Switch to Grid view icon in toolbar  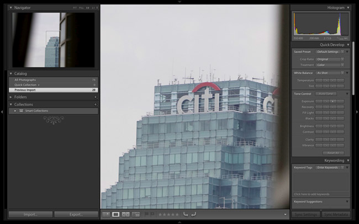coord(106,215)
